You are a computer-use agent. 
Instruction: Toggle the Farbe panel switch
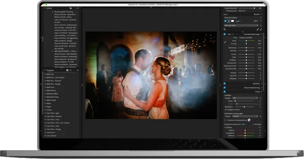[225, 92]
